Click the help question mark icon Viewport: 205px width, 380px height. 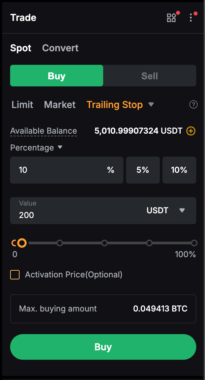click(193, 105)
